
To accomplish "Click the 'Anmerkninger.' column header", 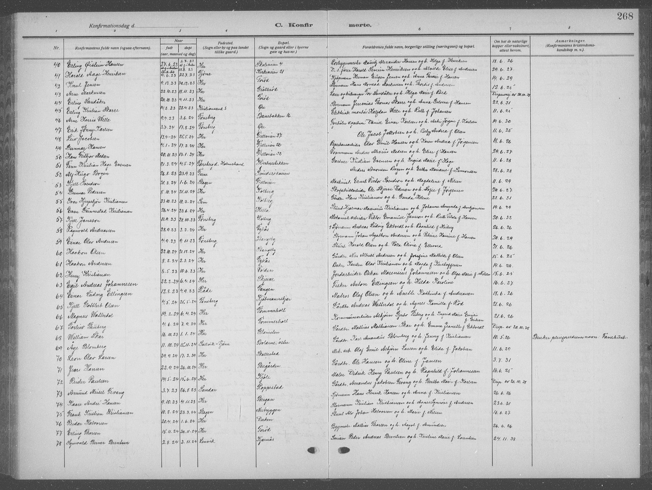I will (571, 41).
